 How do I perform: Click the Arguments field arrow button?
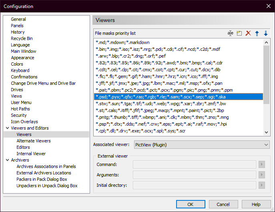262,175
